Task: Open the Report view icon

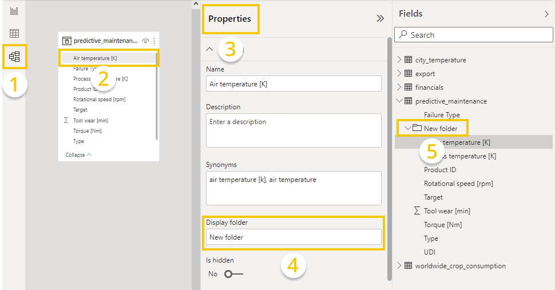Action: tap(14, 11)
